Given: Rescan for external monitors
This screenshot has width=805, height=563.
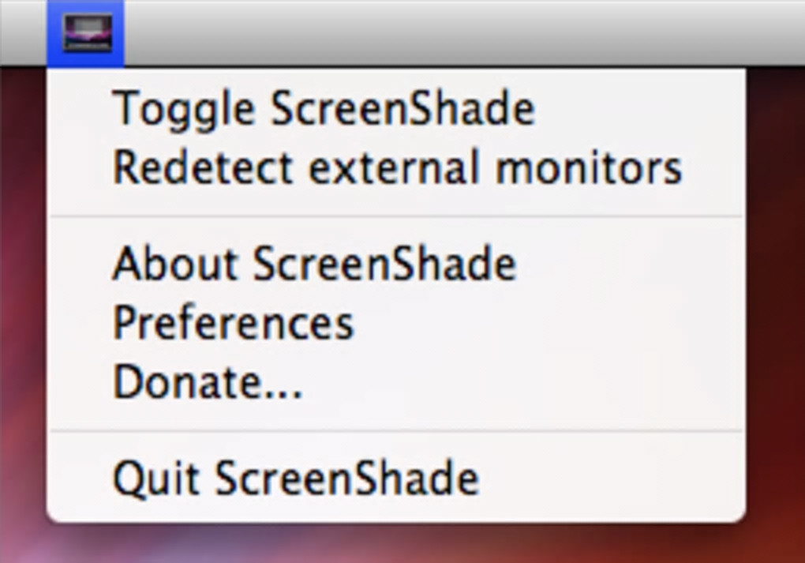Looking at the screenshot, I should [x=397, y=167].
